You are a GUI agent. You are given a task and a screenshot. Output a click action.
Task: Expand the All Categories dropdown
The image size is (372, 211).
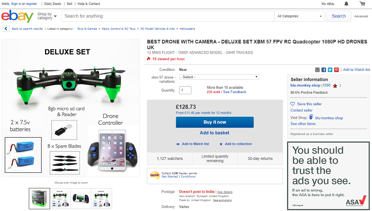point(299,16)
